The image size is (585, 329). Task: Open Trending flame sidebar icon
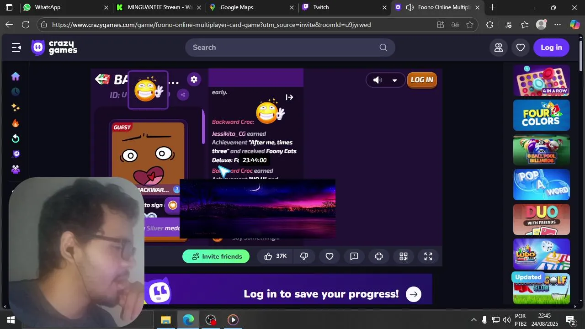pyautogui.click(x=16, y=123)
